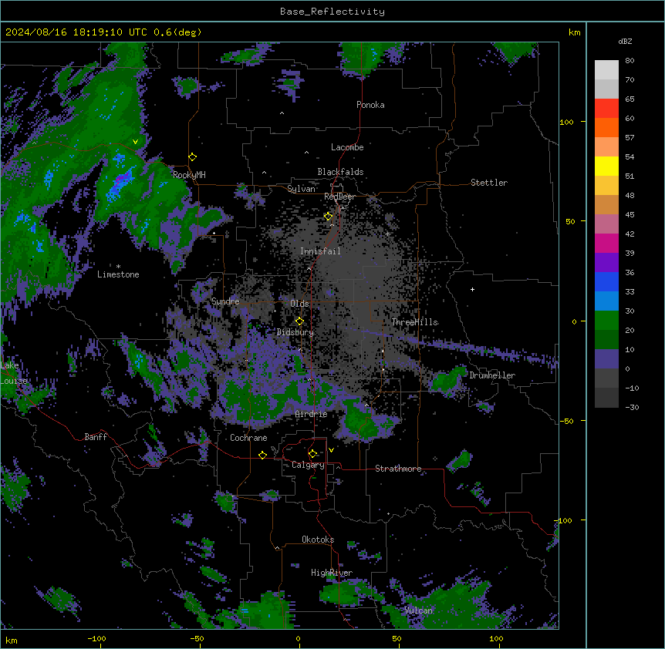Click the orange 57 dBZ legend swatch

point(606,127)
